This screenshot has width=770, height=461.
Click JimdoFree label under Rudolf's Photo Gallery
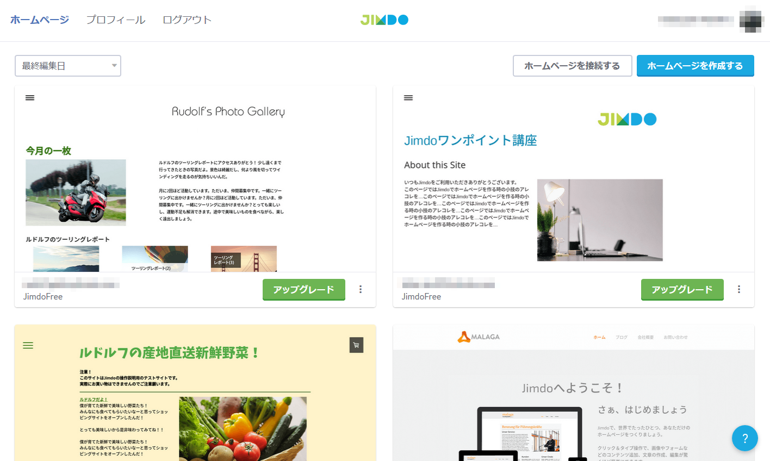[43, 296]
